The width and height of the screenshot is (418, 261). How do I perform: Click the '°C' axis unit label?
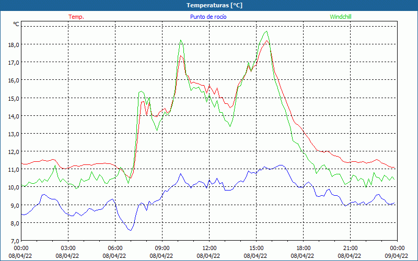tap(16, 24)
